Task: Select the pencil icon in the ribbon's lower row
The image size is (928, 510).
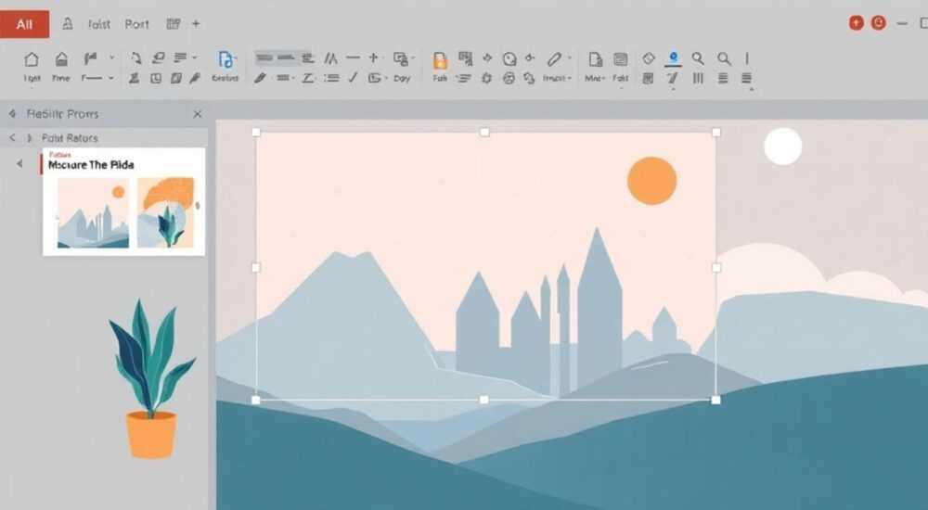Action: click(x=260, y=78)
